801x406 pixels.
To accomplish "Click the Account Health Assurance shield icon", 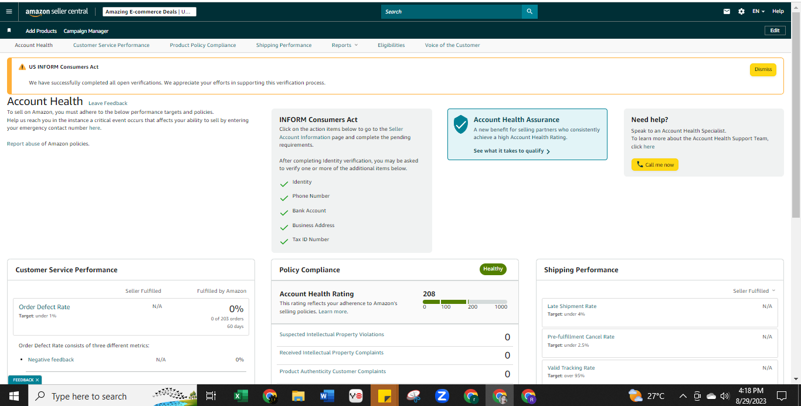I will 461,124.
